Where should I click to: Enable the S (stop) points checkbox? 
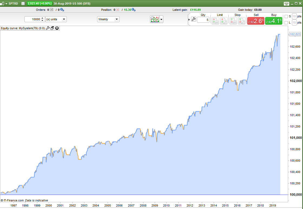coord(286,17)
